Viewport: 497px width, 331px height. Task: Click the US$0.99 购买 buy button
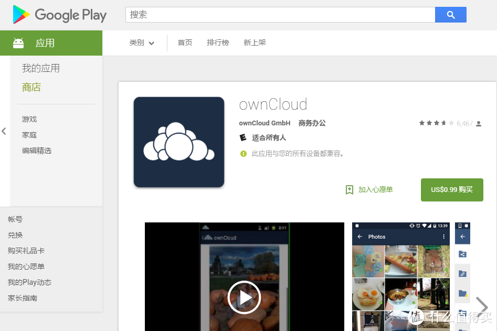tap(452, 190)
